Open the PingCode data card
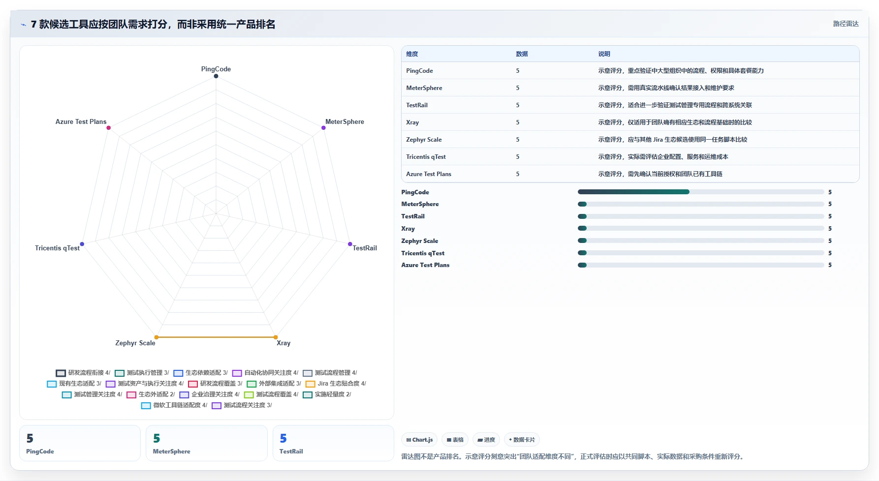 80,443
